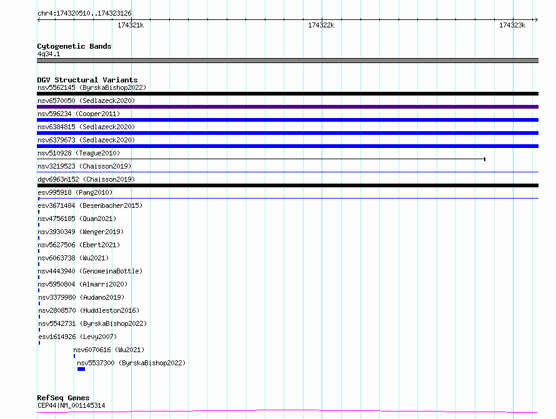Click the RefSeq Genes track title
Image resolution: width=556 pixels, height=419 pixels.
63,398
